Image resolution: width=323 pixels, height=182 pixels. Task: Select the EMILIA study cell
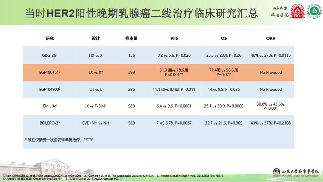[50, 106]
